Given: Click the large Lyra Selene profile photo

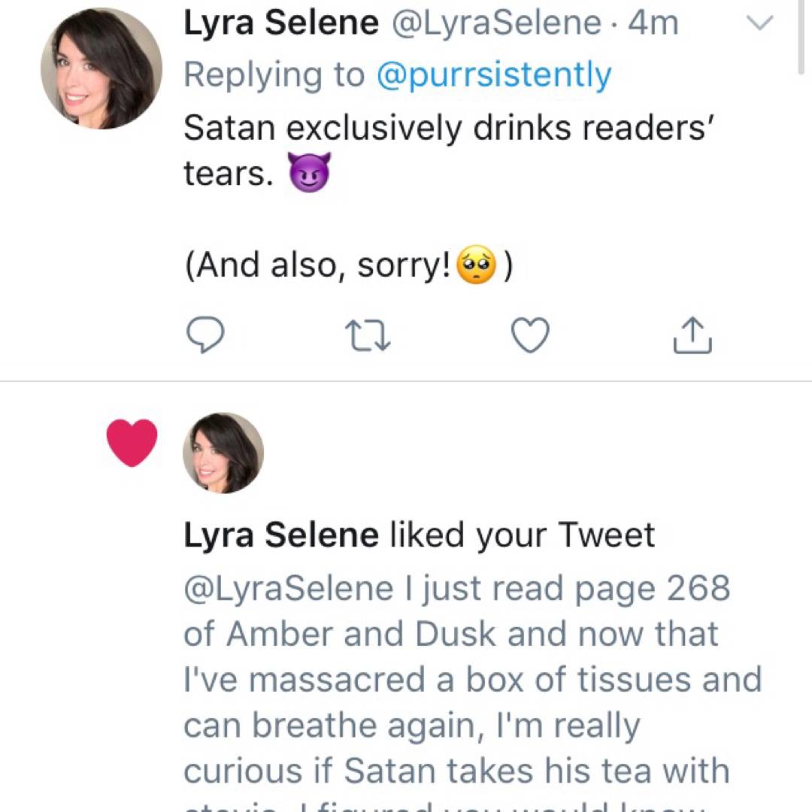Looking at the screenshot, I should point(101,68).
